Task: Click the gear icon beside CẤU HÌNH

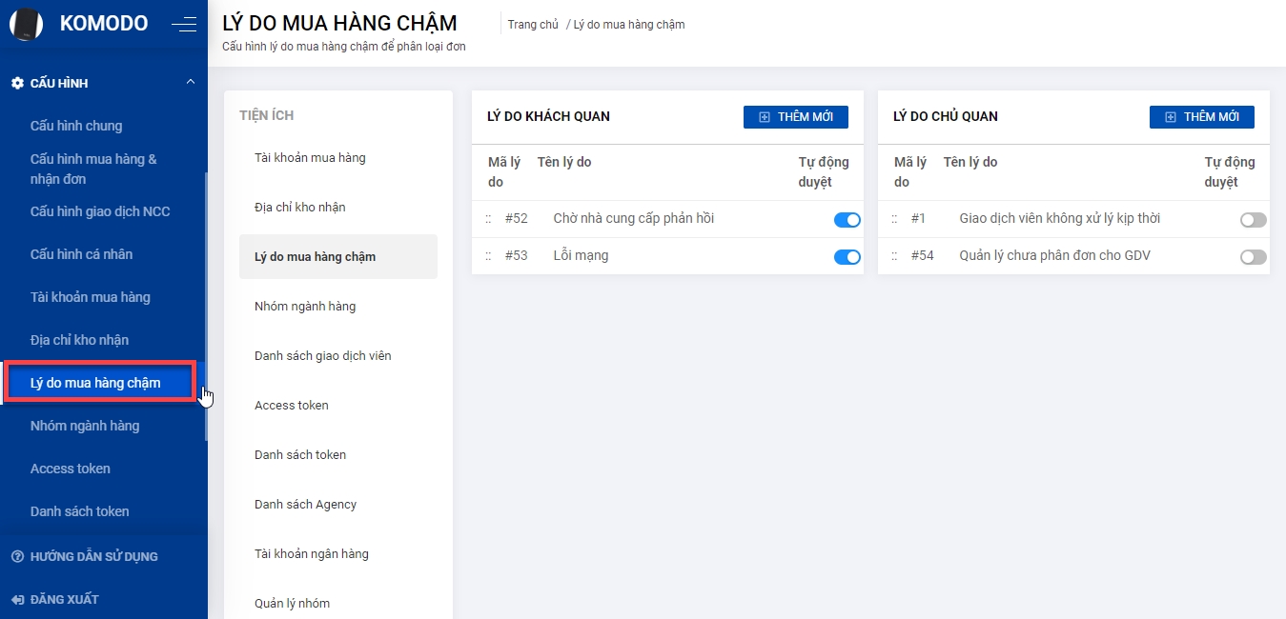Action: pyautogui.click(x=17, y=84)
